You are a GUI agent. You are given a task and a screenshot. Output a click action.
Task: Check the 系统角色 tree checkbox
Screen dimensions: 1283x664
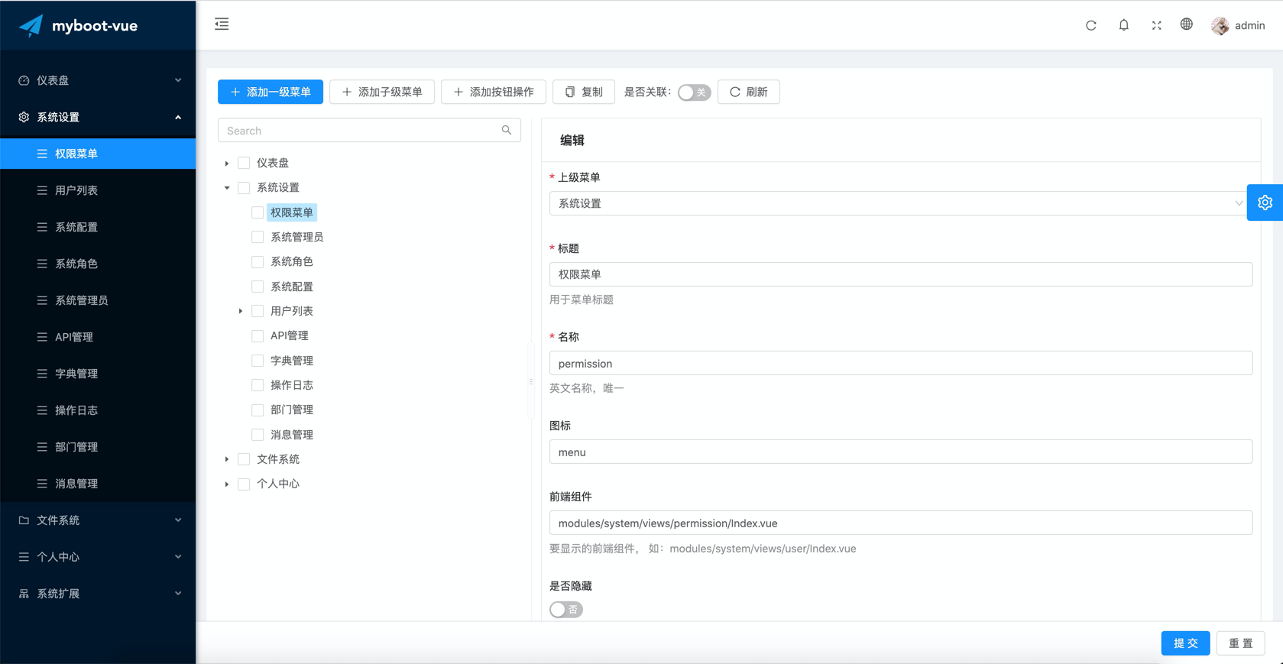(x=258, y=261)
